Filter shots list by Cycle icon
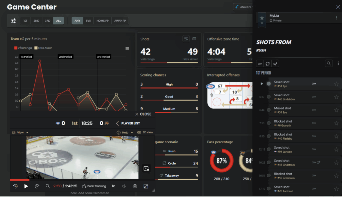The width and height of the screenshot is (342, 197). (268, 64)
